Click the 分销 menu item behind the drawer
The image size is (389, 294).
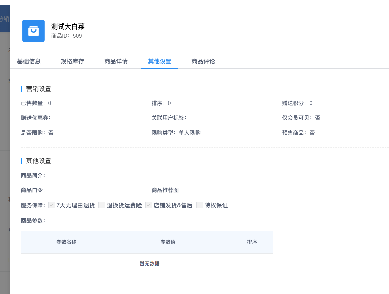tap(5, 19)
